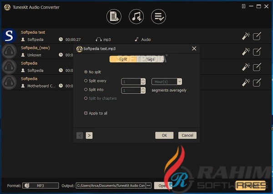
Task: Click the Softpedia test album thumbnail
Action: 9,36
